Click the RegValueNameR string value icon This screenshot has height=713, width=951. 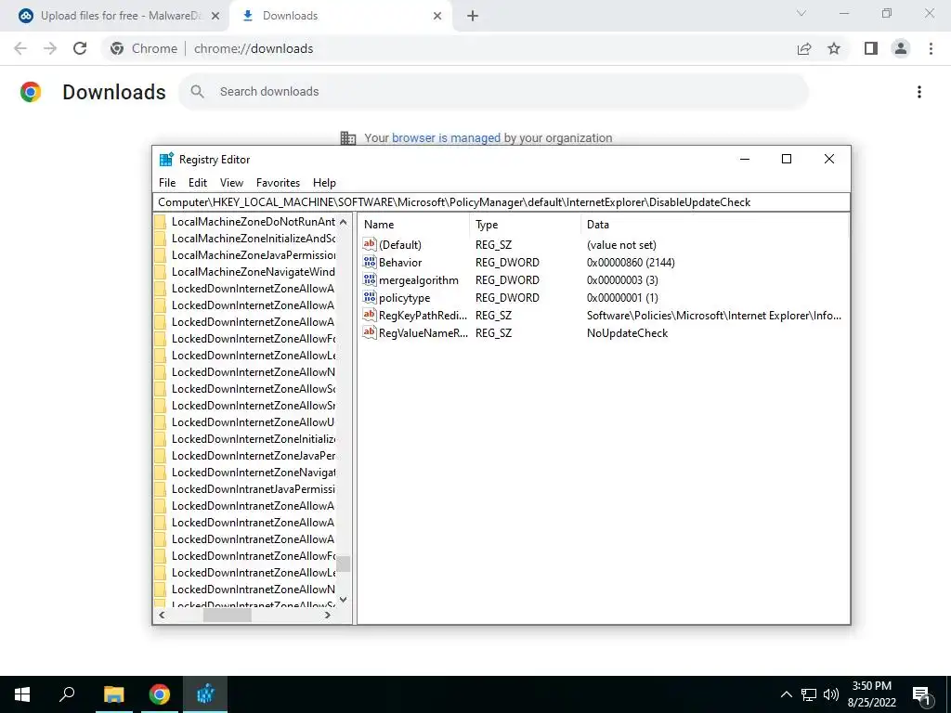pos(370,333)
